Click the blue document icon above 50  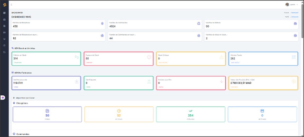pyautogui.click(x=47, y=111)
